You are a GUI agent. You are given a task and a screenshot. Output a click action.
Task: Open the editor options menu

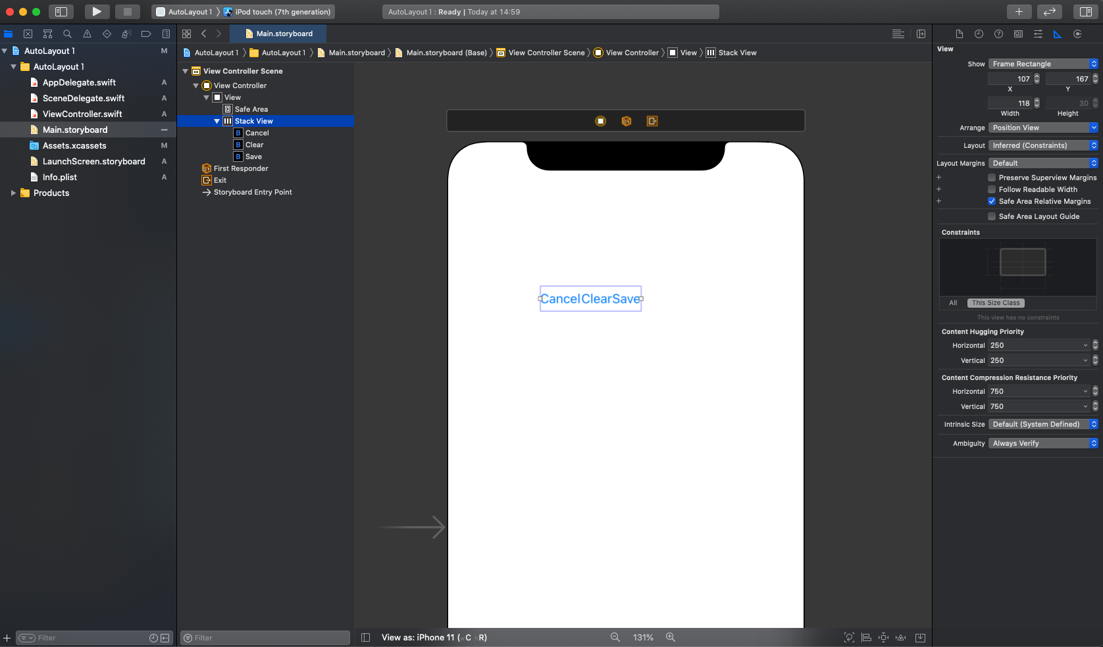click(898, 34)
